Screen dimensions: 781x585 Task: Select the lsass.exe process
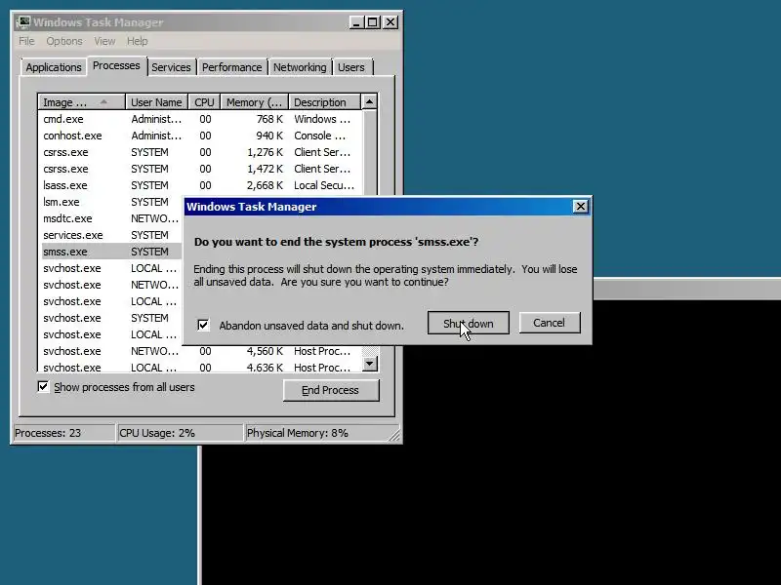click(x=200, y=185)
